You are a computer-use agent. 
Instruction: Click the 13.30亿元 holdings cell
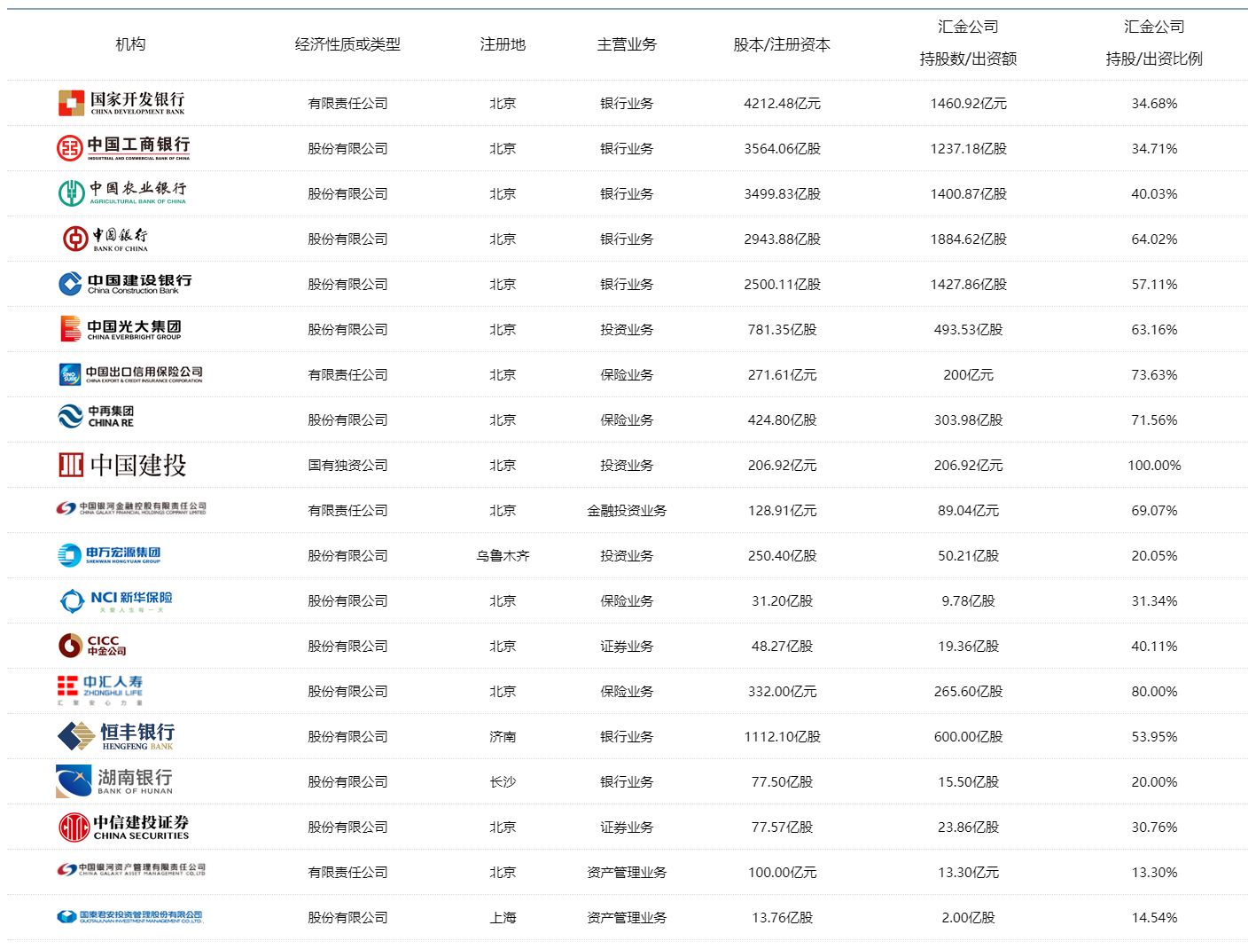[968, 873]
